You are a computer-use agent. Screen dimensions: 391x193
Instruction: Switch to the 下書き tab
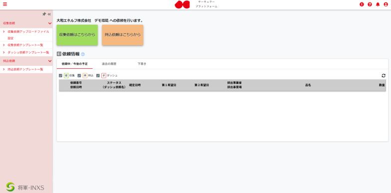point(142,64)
